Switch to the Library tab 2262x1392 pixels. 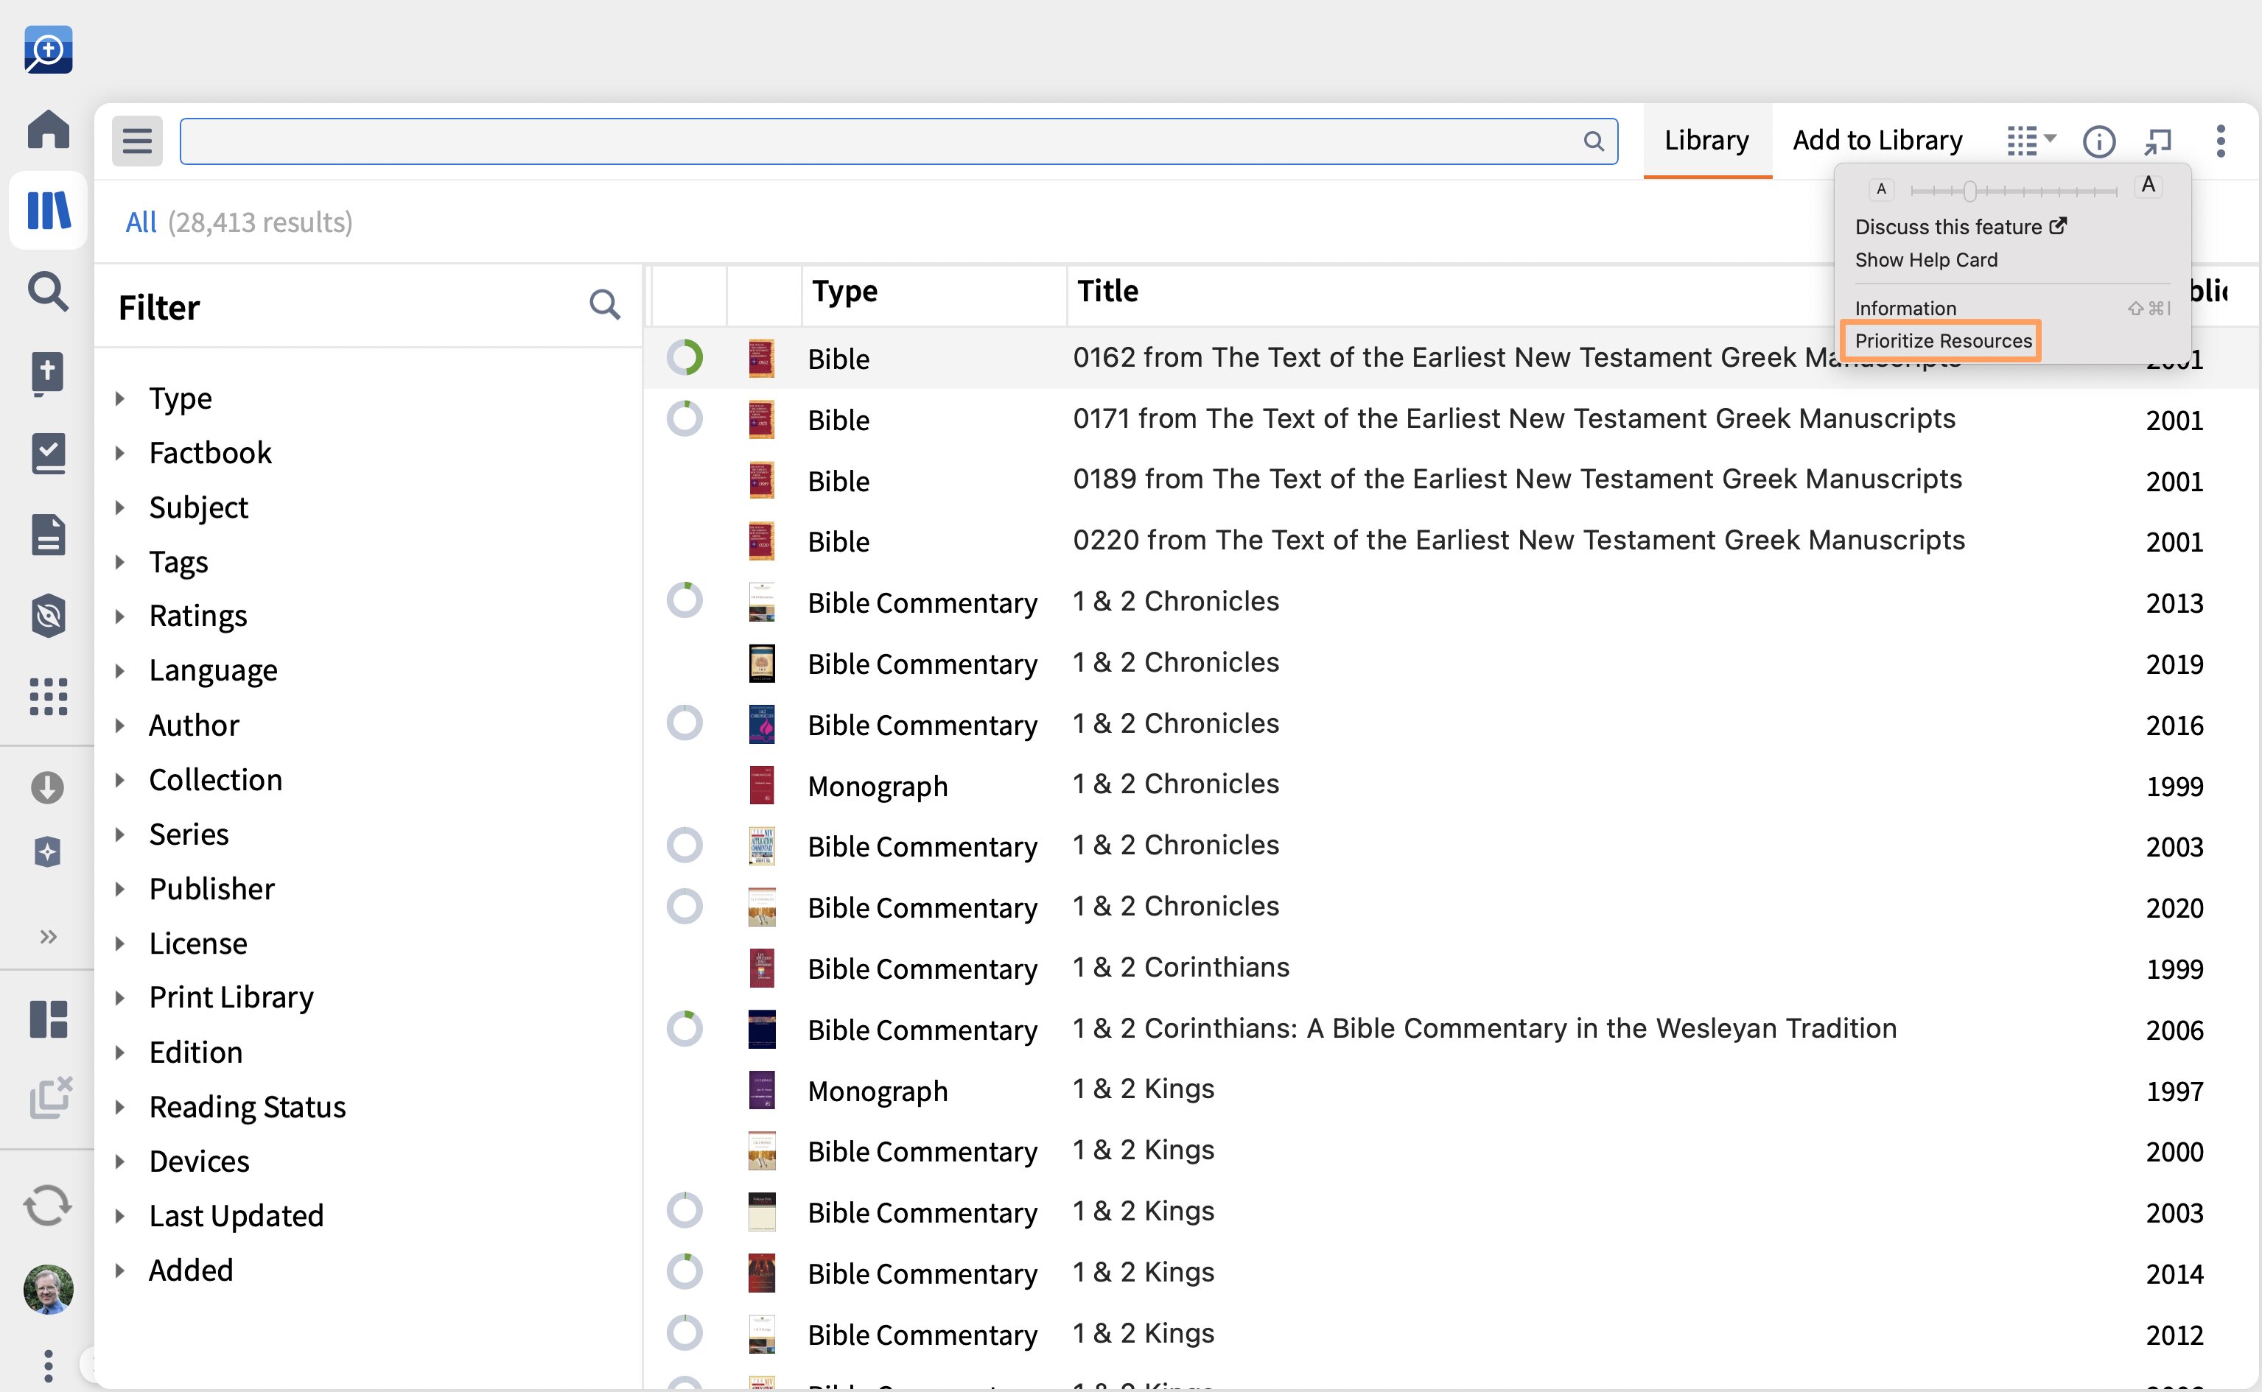(x=1706, y=140)
